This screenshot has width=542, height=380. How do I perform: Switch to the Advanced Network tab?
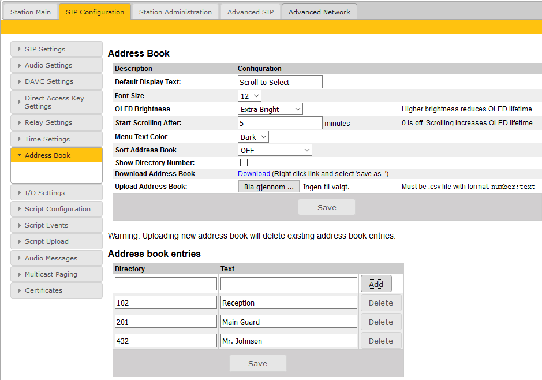coord(319,12)
